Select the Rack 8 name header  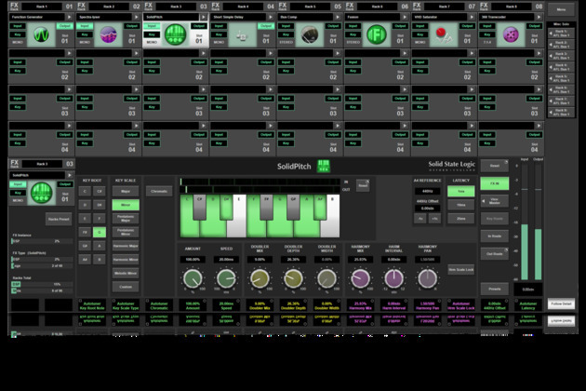512,7
